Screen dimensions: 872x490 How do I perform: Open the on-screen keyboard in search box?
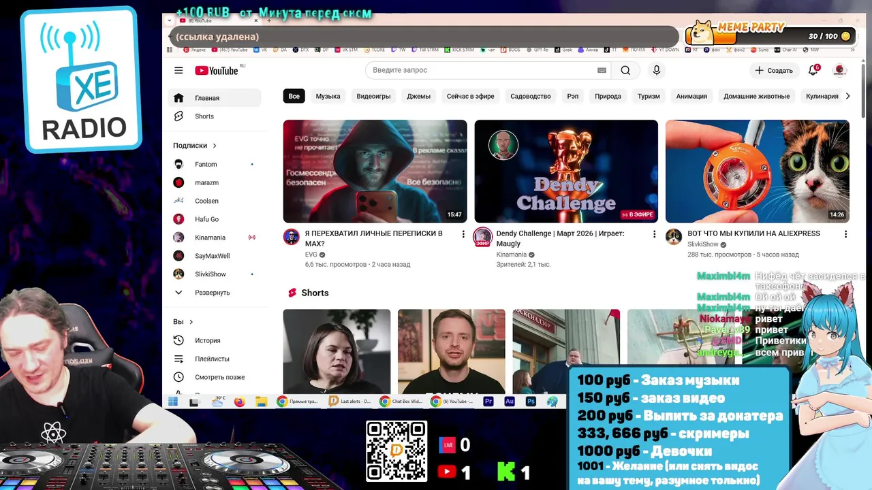pos(602,70)
